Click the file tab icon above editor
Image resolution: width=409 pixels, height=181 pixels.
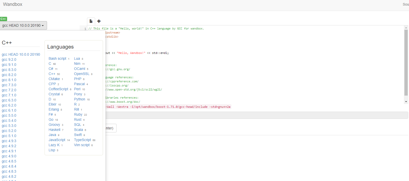point(91,21)
